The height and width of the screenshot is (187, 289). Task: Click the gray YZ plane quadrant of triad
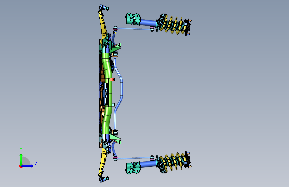click(26, 161)
